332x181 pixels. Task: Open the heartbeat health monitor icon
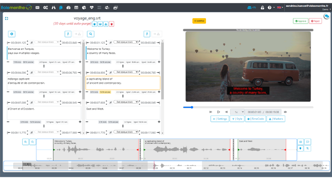(x=92, y=8)
